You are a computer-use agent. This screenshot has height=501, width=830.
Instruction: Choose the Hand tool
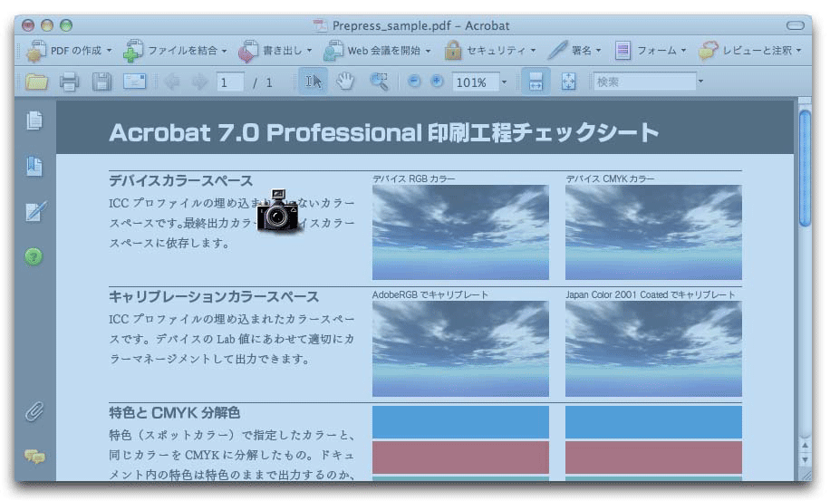pyautogui.click(x=345, y=82)
